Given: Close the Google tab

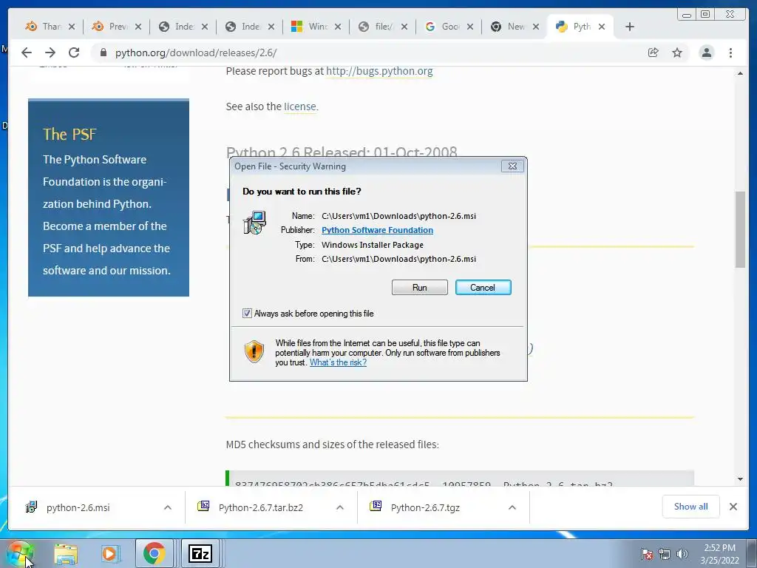Looking at the screenshot, I should point(469,27).
